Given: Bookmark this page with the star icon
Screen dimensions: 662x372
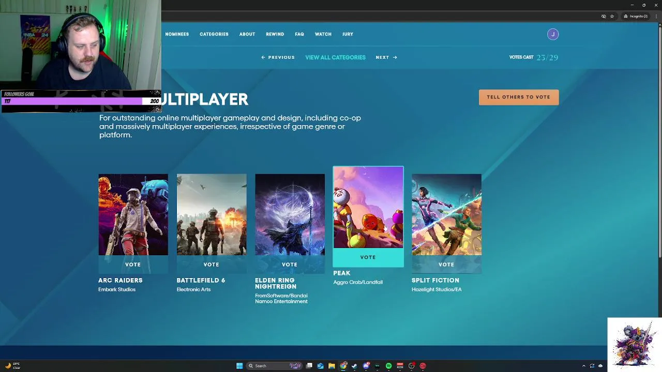Looking at the screenshot, I should (612, 17).
